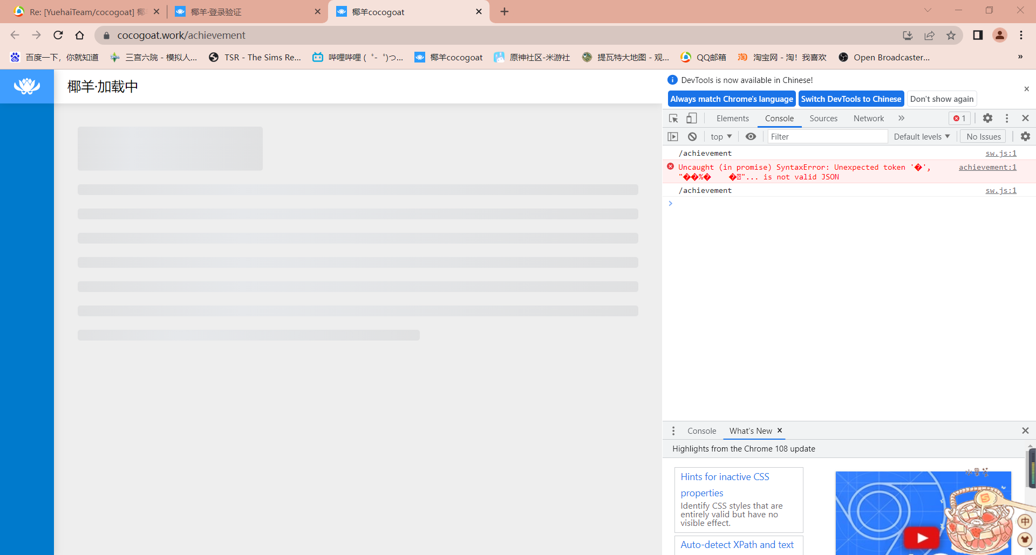Image resolution: width=1036 pixels, height=555 pixels.
Task: Open the achievement:1 source link
Action: (987, 167)
